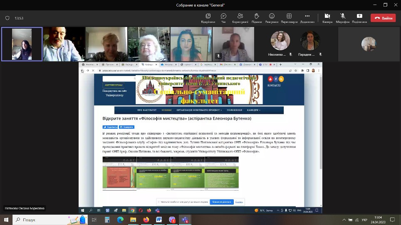Select the 'Ніколаєва' participant avatar
401x225 pixels.
click(280, 41)
